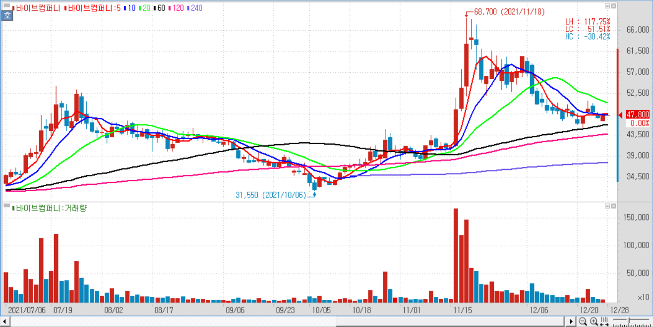Click the 10/05 date axis label

click(x=321, y=310)
